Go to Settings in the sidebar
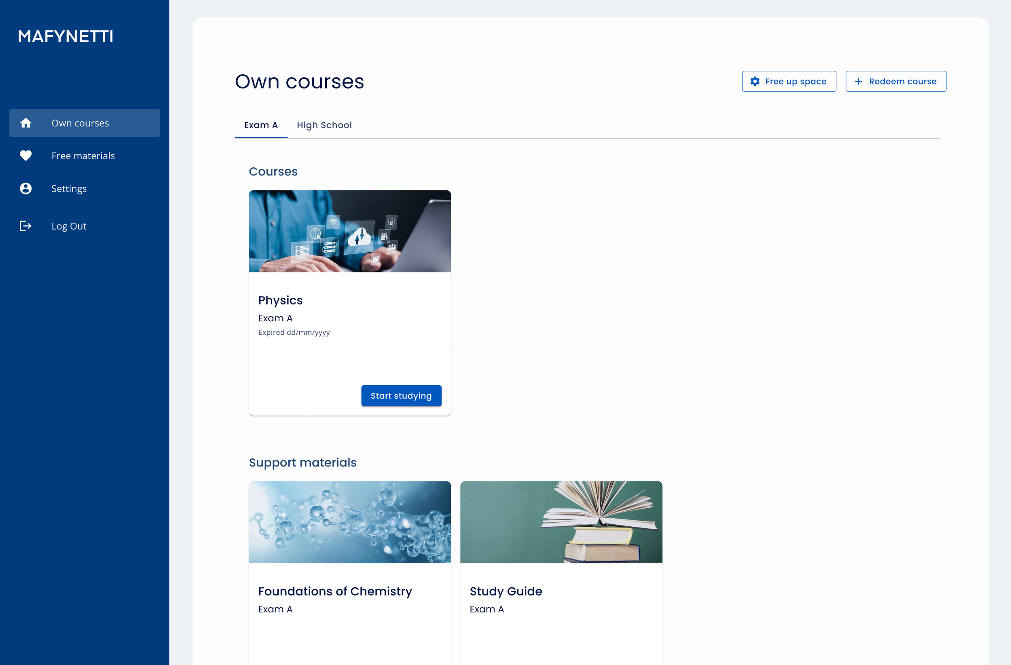This screenshot has height=665, width=1011. [x=85, y=188]
